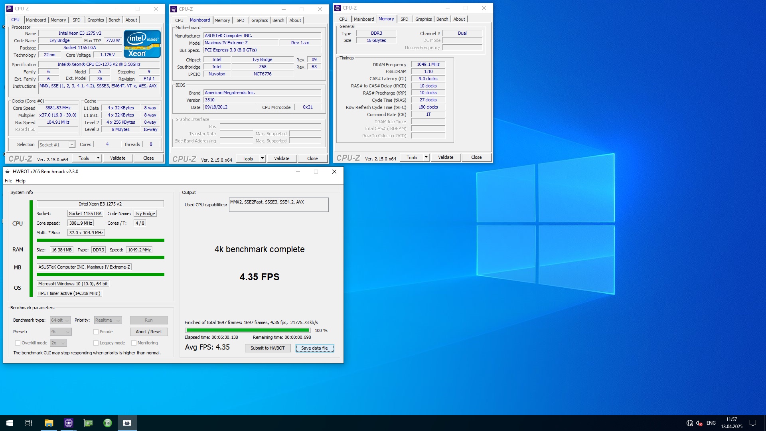Click ENG input language indicator
The image size is (766, 431).
pos(711,423)
